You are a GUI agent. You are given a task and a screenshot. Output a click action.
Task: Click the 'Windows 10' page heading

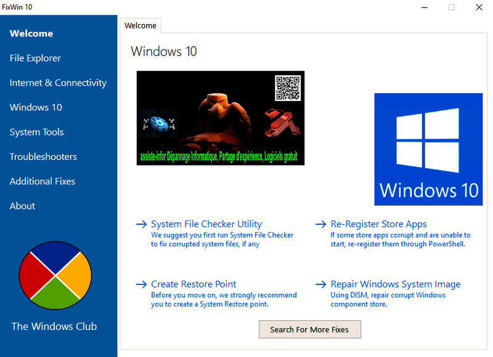point(164,52)
